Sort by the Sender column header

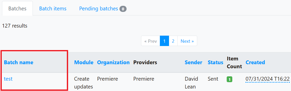tap(194, 62)
